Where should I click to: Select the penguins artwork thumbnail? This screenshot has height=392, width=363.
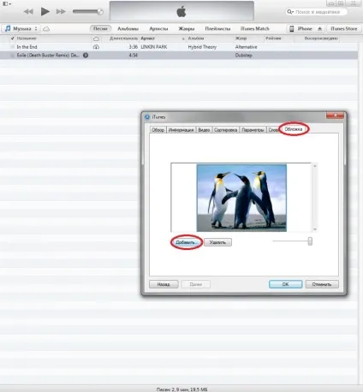click(241, 198)
